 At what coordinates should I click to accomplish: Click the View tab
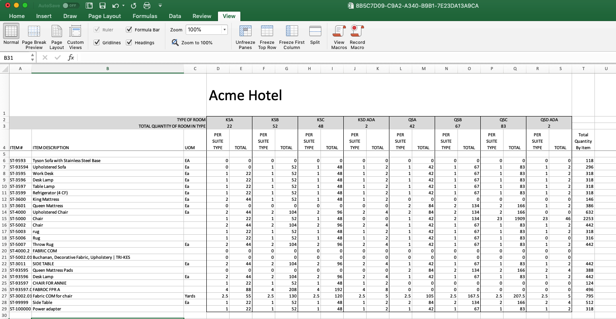pos(229,16)
